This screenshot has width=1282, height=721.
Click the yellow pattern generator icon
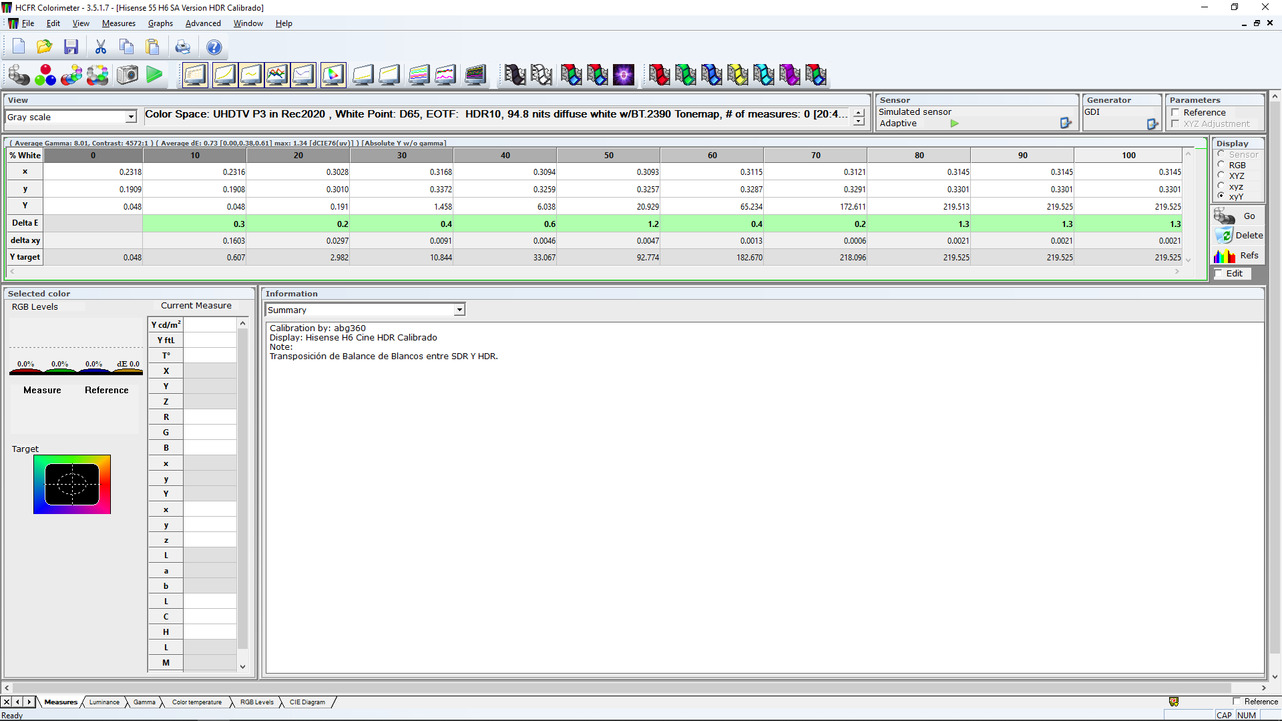pos(737,75)
